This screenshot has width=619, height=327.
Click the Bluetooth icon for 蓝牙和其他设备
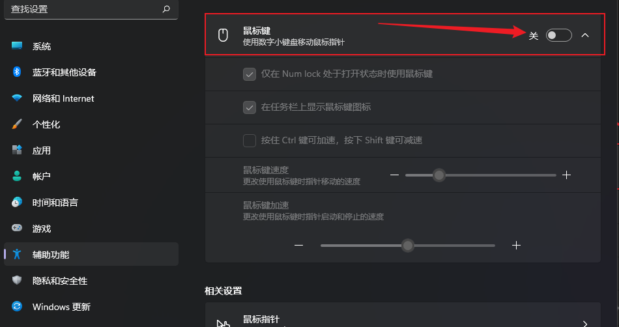(16, 72)
